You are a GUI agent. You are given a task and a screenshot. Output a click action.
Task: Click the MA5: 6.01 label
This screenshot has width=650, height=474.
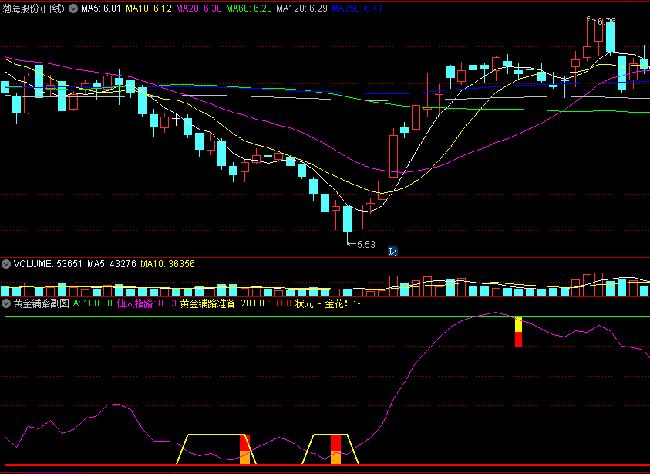(101, 8)
